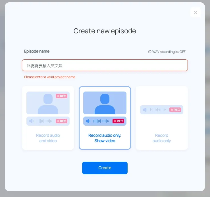Click the Create button
Viewport: 210px width, 197px height.
click(x=105, y=168)
